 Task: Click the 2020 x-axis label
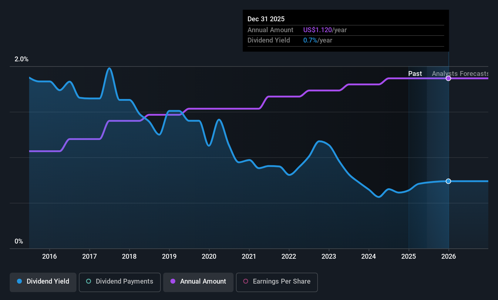click(209, 257)
